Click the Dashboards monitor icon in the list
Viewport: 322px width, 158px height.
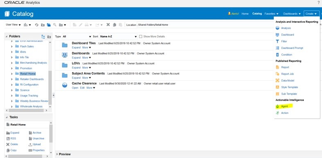[65, 55]
